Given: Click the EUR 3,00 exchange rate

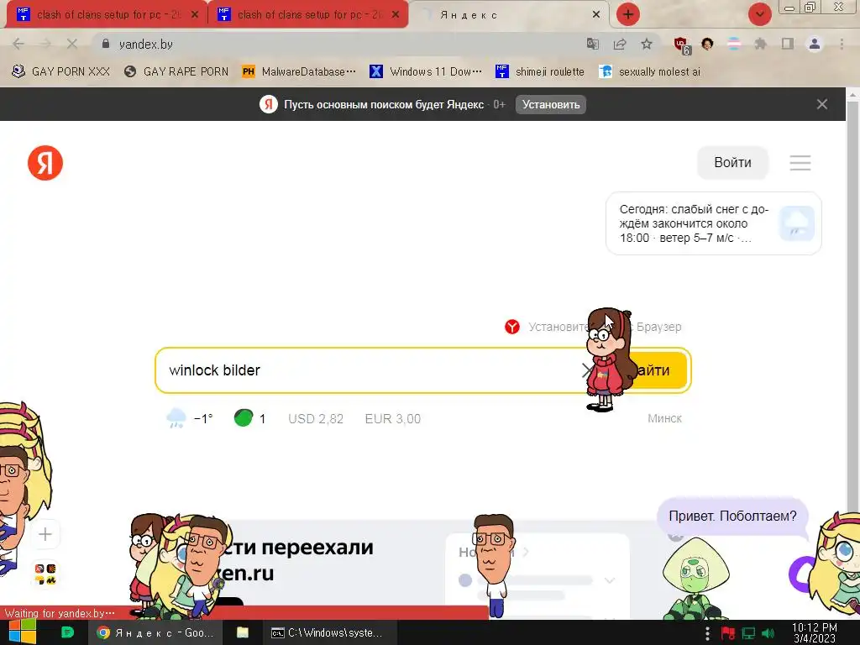Looking at the screenshot, I should pyautogui.click(x=393, y=419).
